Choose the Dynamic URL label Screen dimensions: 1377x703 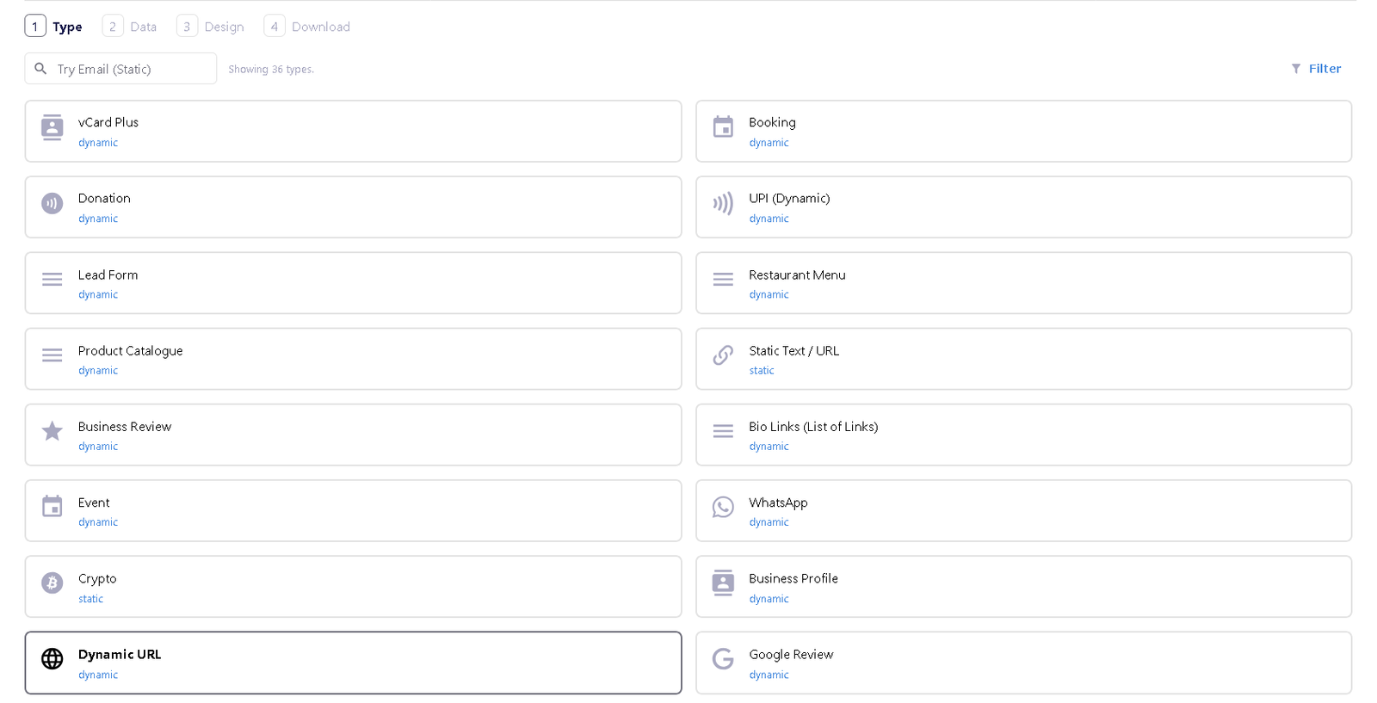pyautogui.click(x=120, y=654)
